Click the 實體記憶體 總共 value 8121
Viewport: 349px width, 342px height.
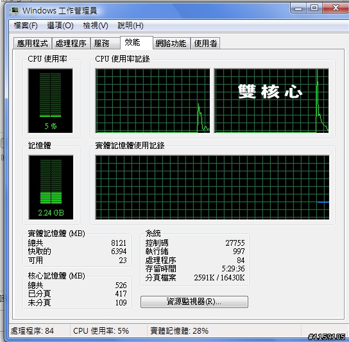coord(119,243)
